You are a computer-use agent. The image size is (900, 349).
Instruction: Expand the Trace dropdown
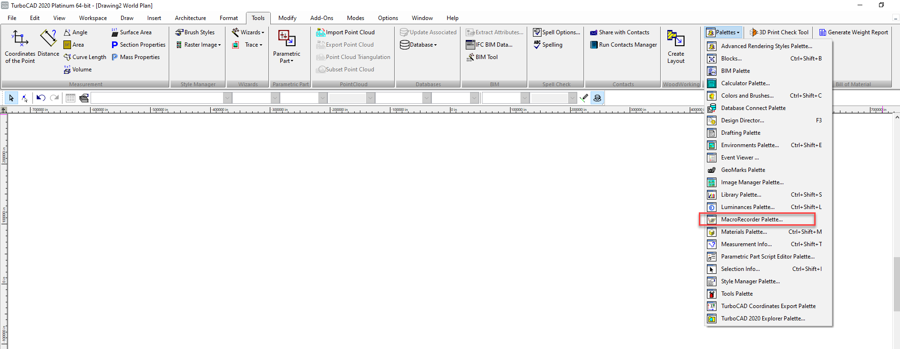tap(247, 45)
